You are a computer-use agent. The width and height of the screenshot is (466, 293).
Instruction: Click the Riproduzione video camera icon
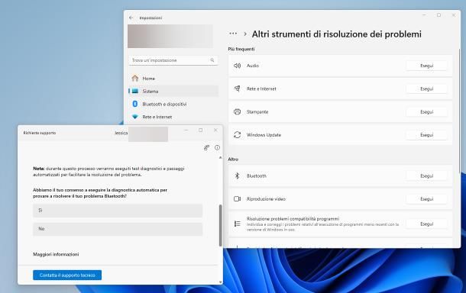pos(237,199)
